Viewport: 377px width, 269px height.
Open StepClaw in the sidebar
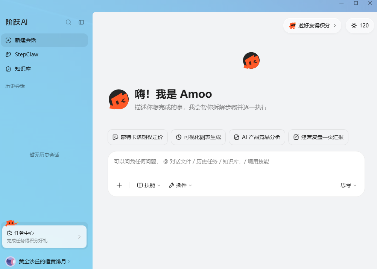coord(44,54)
